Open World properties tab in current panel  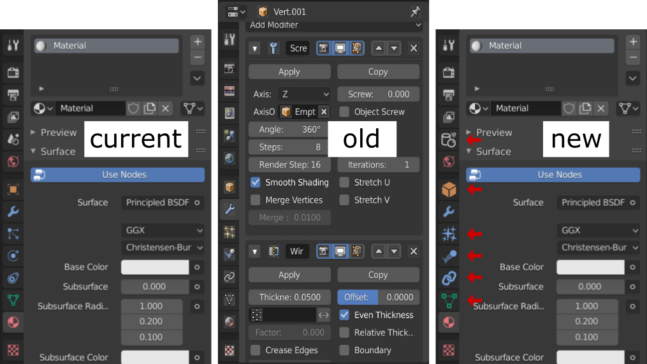point(13,161)
